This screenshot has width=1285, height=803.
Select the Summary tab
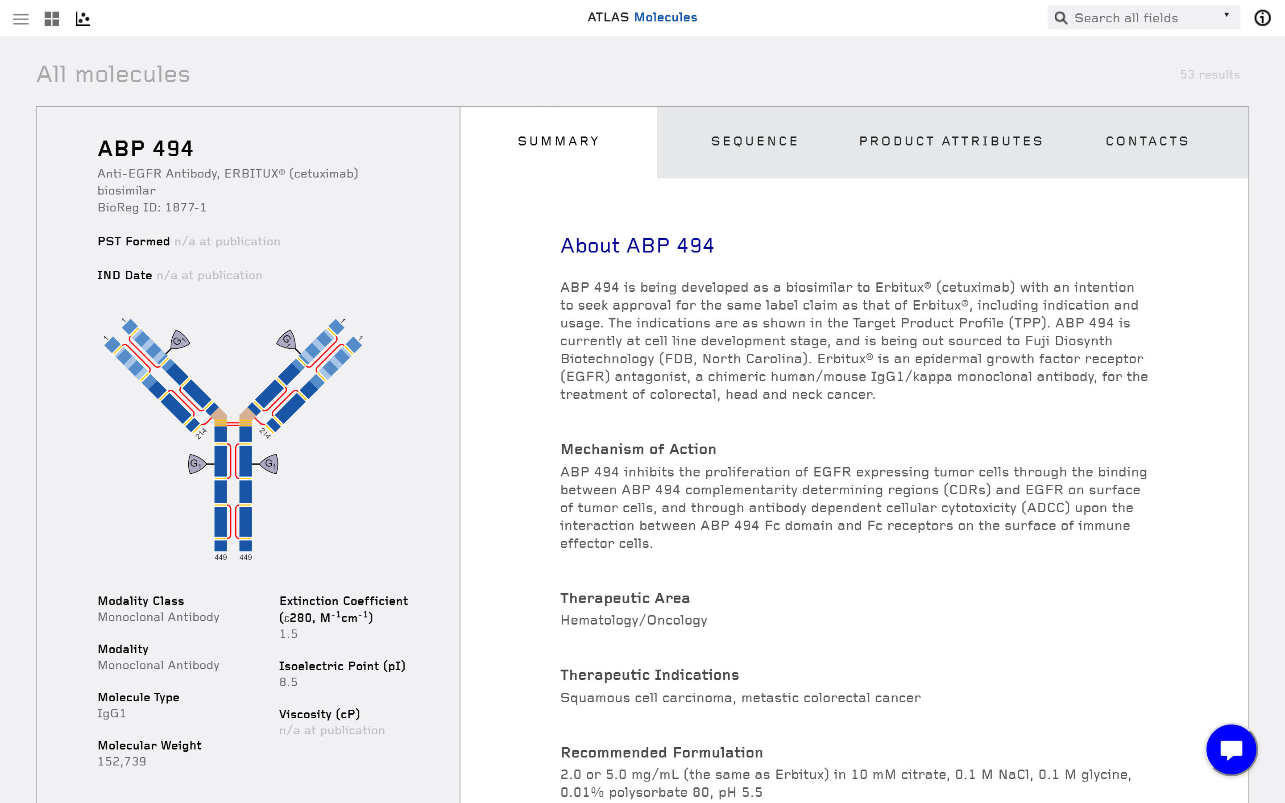click(558, 141)
